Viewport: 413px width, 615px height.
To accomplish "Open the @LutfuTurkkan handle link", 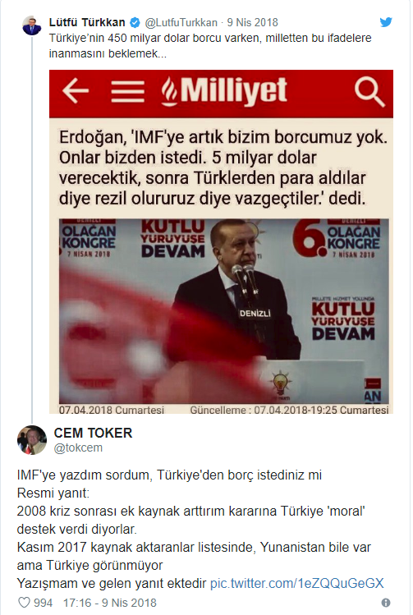I will pyautogui.click(x=181, y=23).
